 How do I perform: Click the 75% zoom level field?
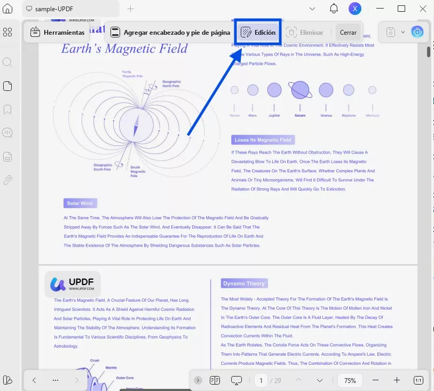pos(350,380)
